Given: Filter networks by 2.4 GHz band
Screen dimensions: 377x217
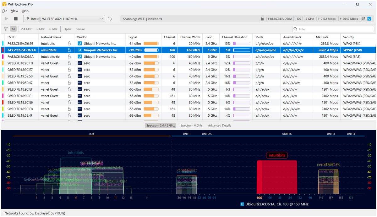Looking at the screenshot, I should pos(26,29).
